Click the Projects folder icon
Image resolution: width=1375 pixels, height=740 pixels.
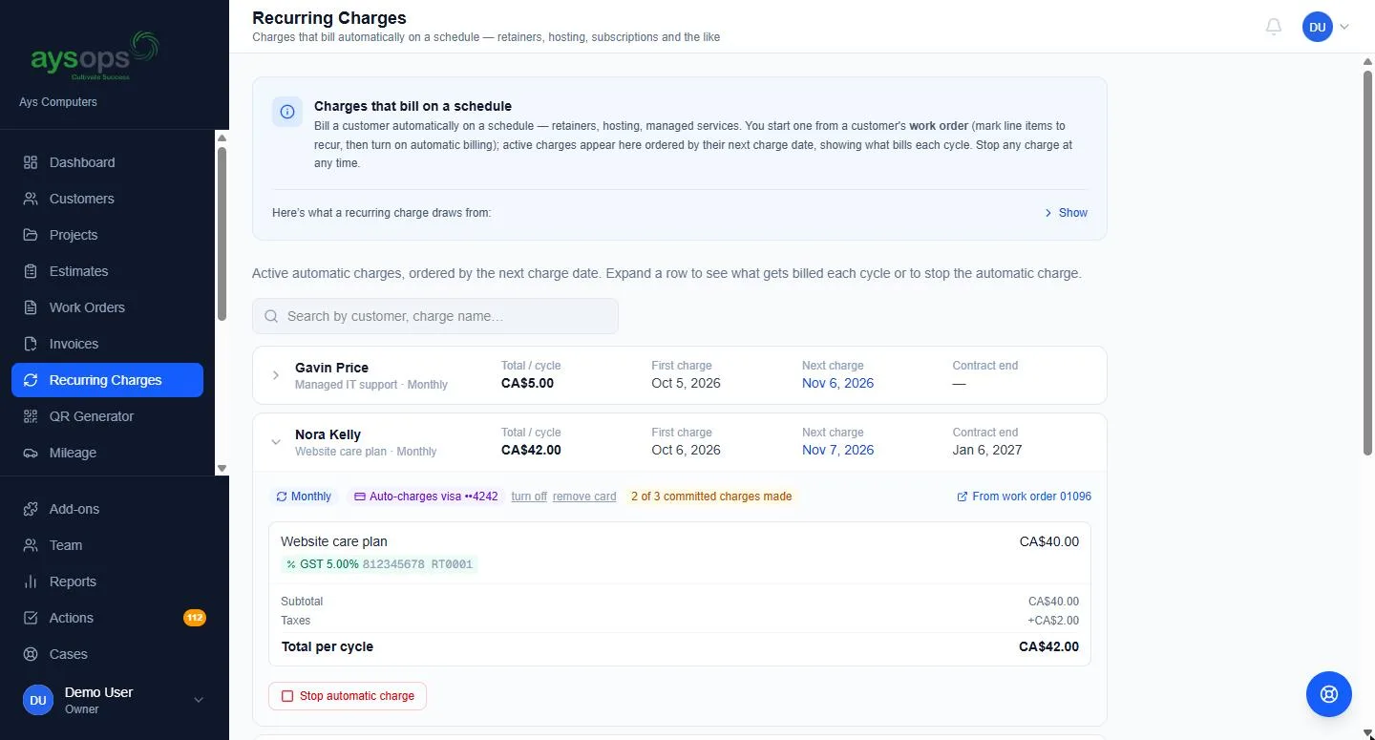tap(31, 235)
